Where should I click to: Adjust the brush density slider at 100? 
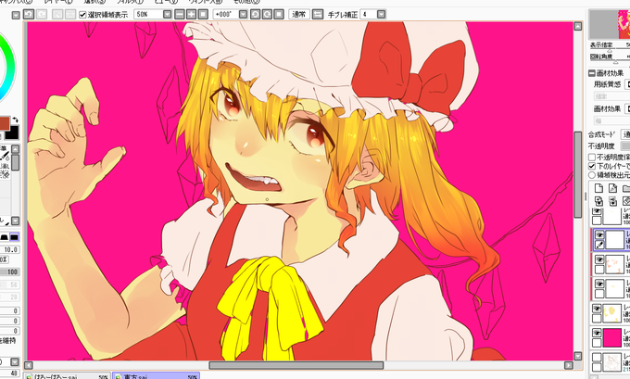tap(9, 272)
